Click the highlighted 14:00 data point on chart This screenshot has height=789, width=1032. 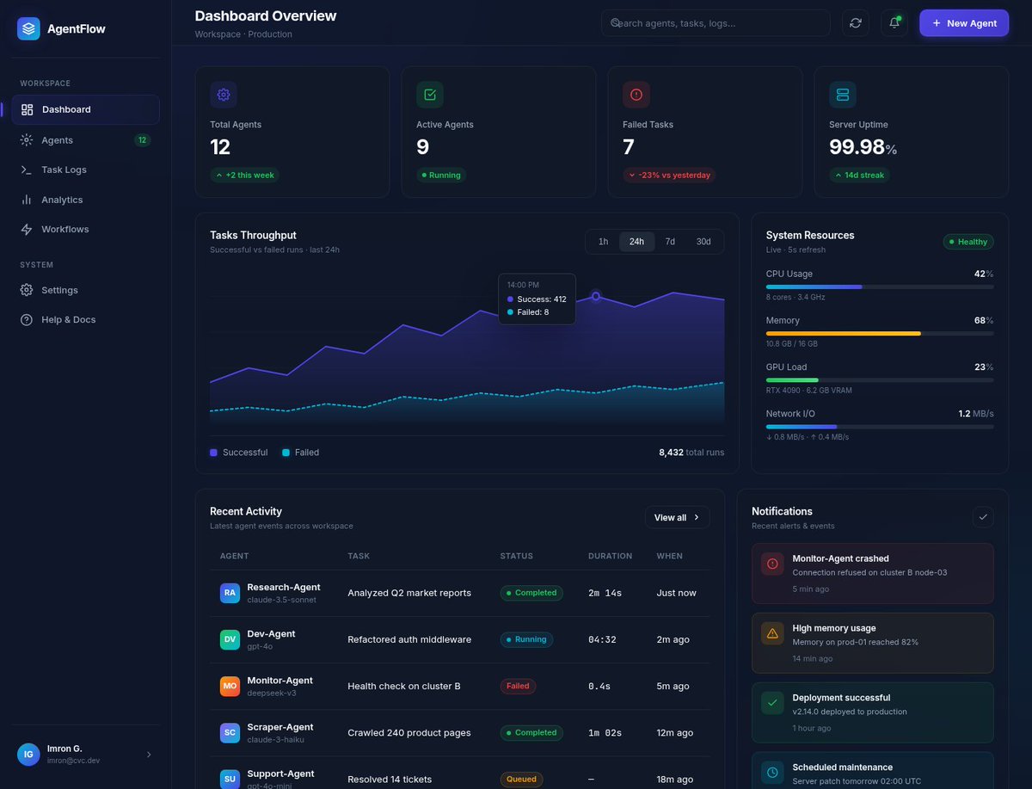[x=596, y=296]
